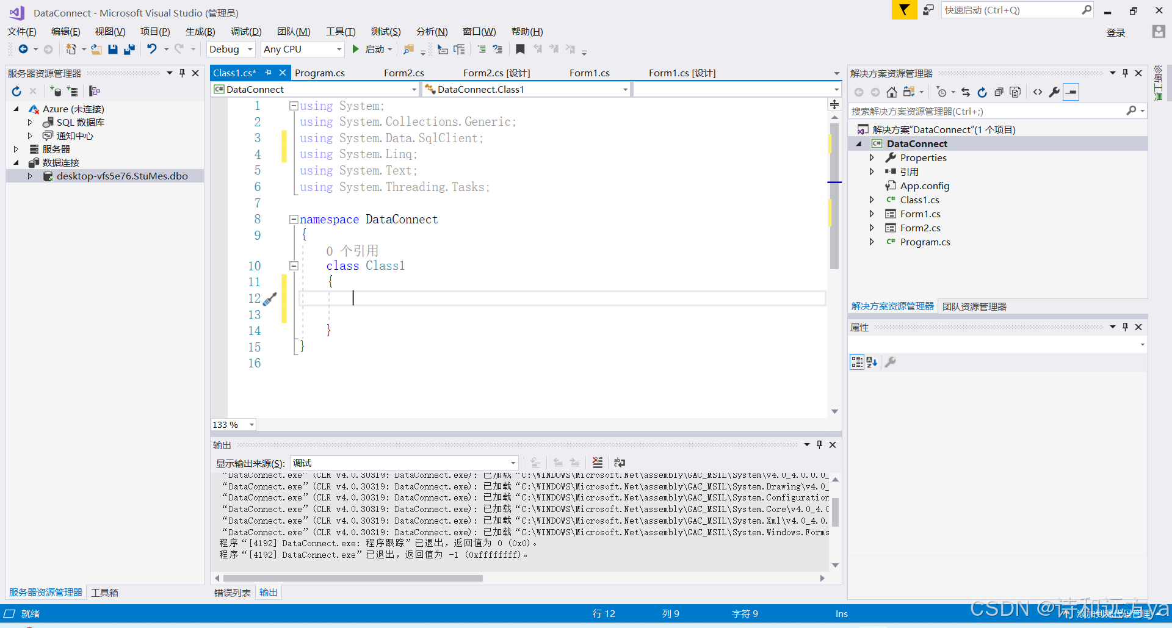The width and height of the screenshot is (1172, 628).
Task: Select Program.cs in Solution Explorer
Action: 925,242
